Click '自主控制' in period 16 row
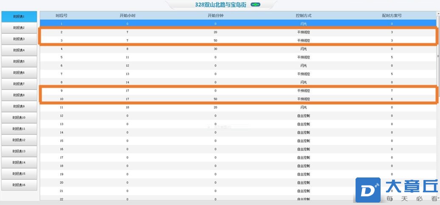 [x=304, y=149]
